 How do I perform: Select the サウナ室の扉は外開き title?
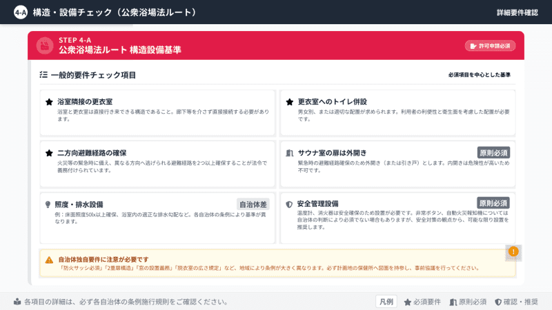click(x=333, y=153)
